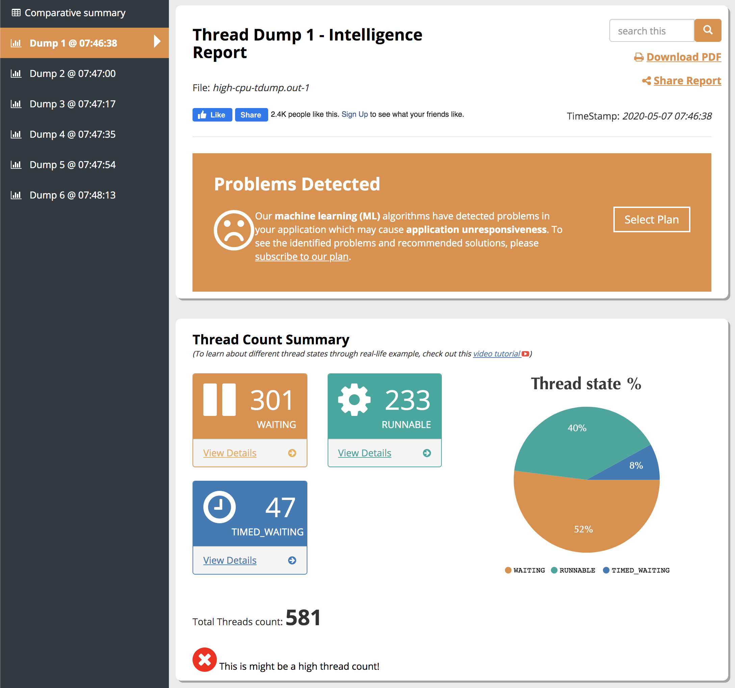
Task: Click the WAITING card arrow icon
Action: [292, 453]
